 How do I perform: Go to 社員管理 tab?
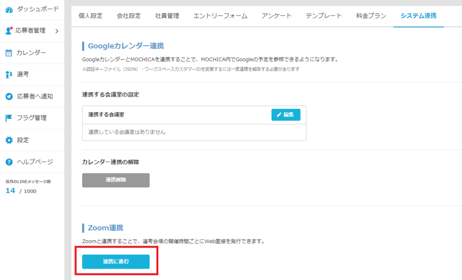[x=167, y=16]
